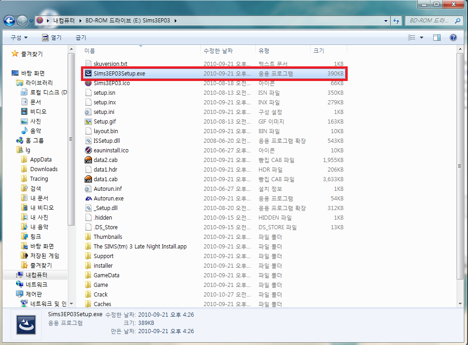Select the layout.bin file name
This screenshot has width=468, height=345.
point(106,131)
